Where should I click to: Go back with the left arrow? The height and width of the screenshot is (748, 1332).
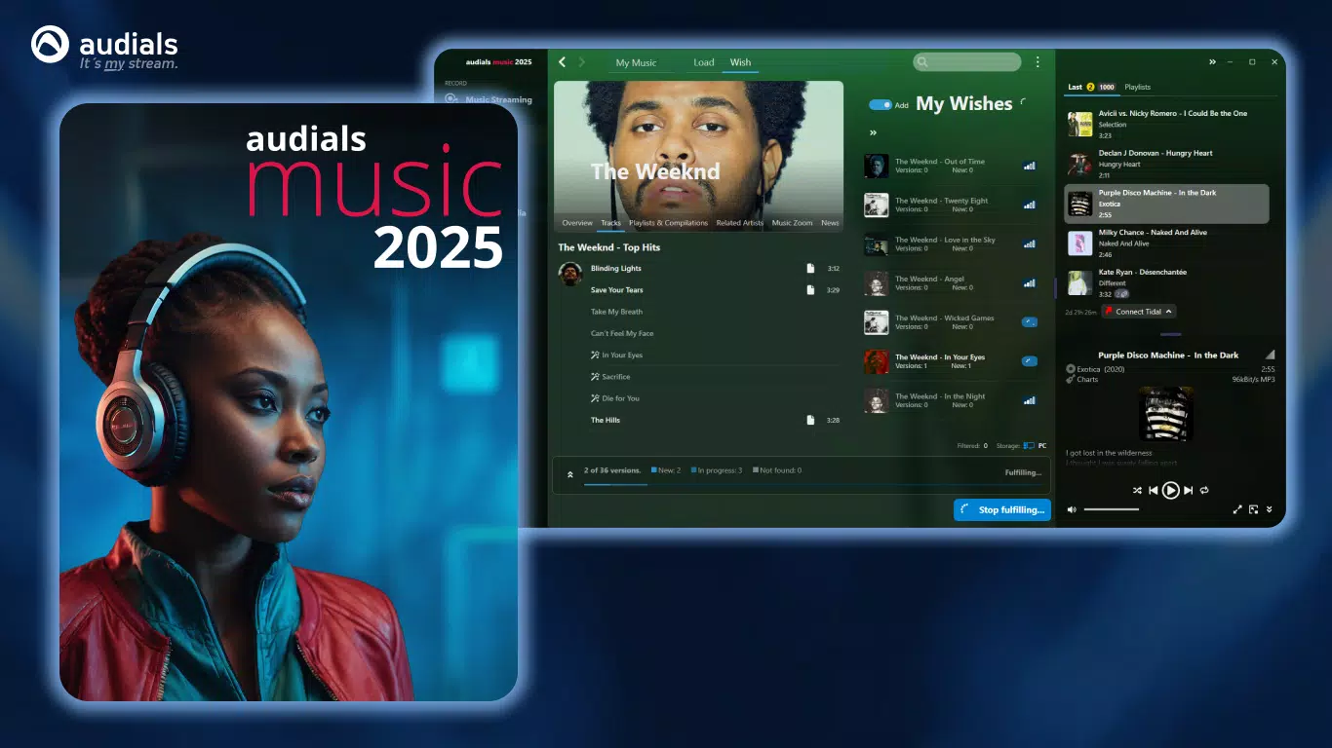pyautogui.click(x=562, y=62)
